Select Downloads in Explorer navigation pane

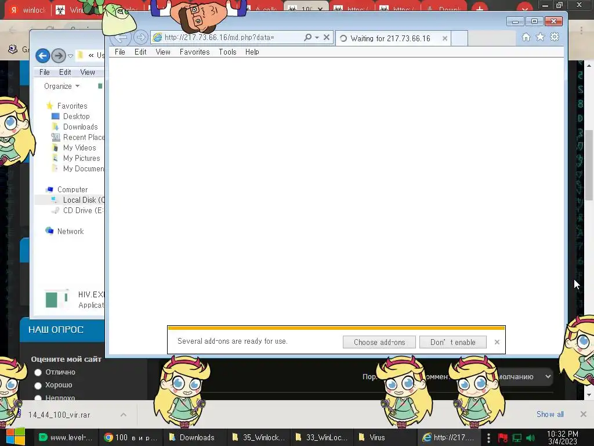[80, 127]
